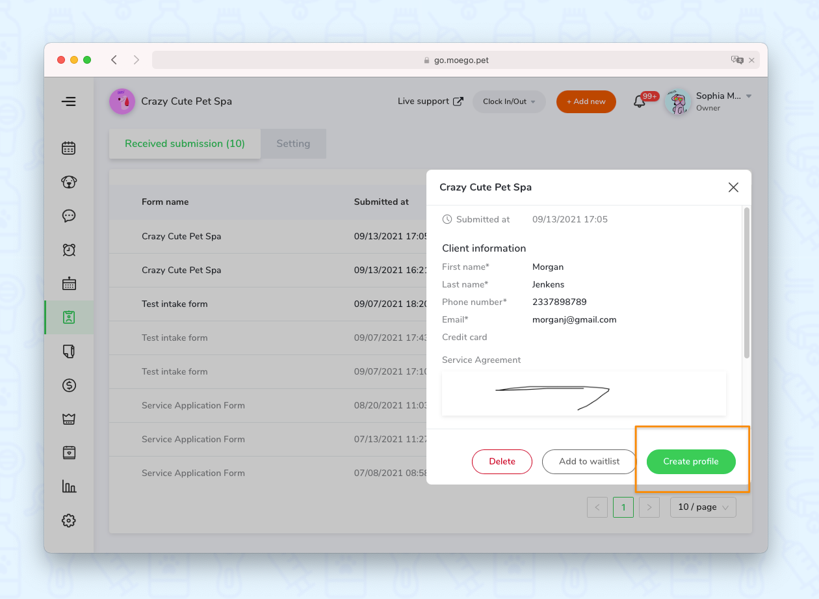The height and width of the screenshot is (599, 819).
Task: Click the Delete button
Action: 502,462
